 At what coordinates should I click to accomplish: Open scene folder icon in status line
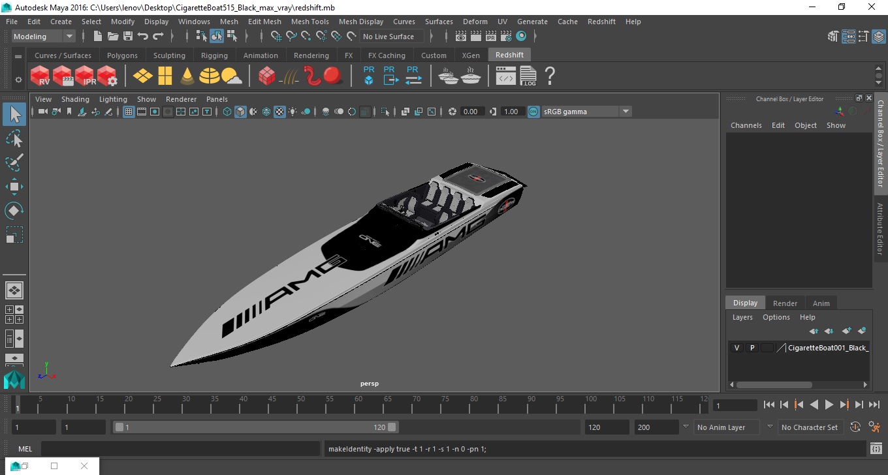click(x=113, y=37)
